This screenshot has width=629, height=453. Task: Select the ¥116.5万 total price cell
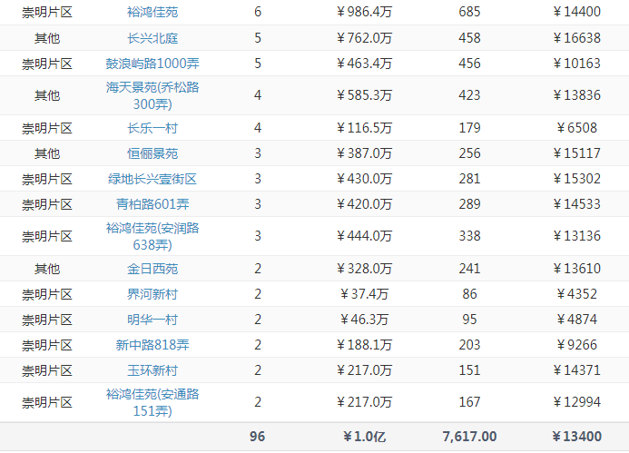pos(364,128)
